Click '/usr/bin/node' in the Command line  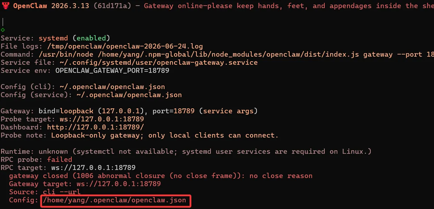pos(66,55)
